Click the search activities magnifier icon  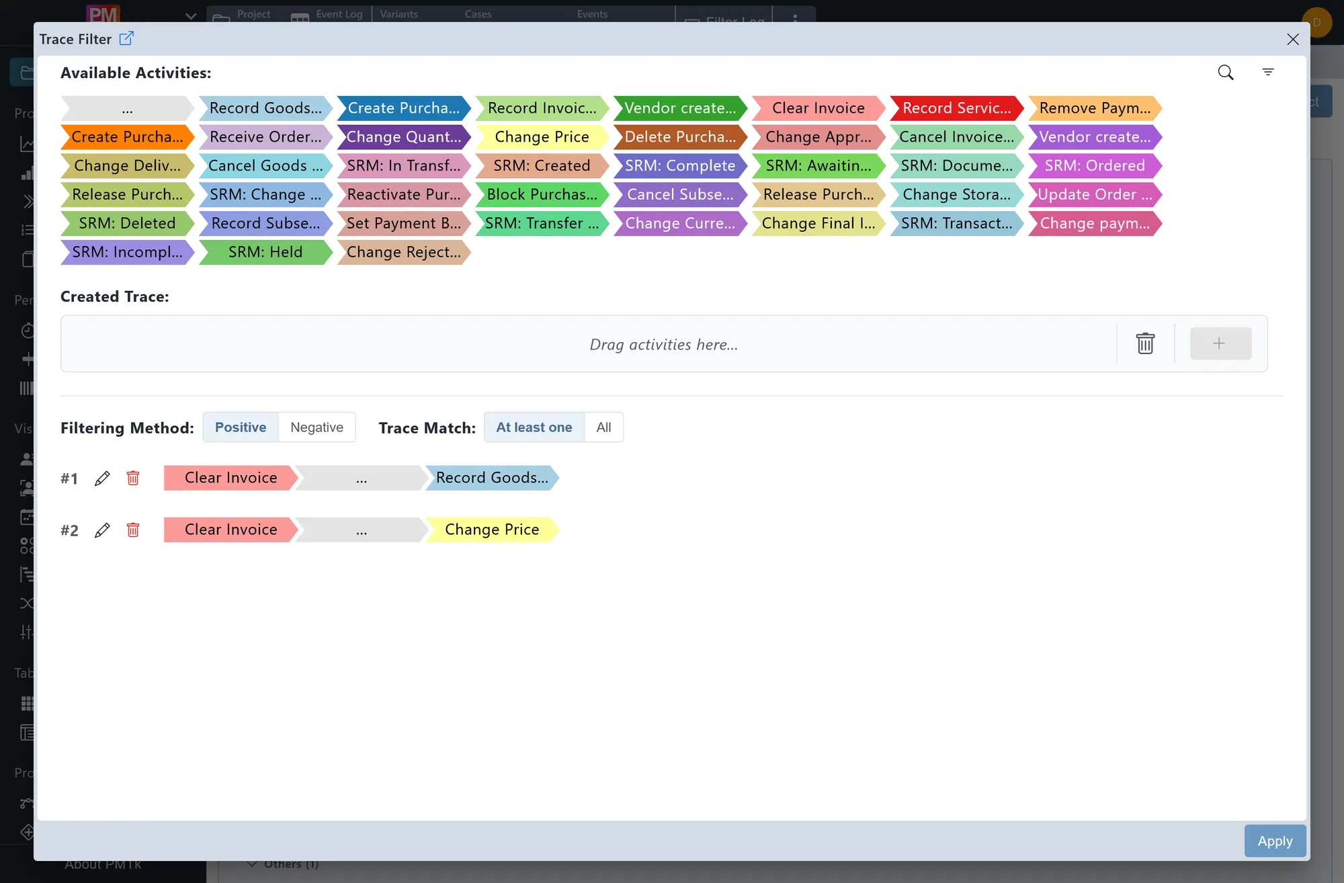point(1226,73)
